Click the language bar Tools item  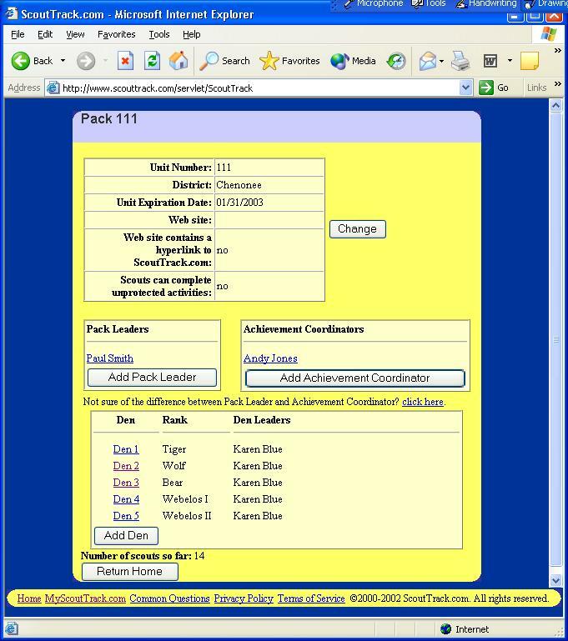click(429, 3)
